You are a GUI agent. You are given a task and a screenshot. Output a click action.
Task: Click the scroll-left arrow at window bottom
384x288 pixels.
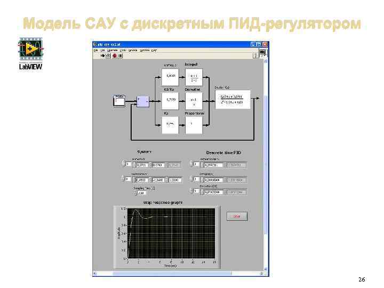coord(95,273)
